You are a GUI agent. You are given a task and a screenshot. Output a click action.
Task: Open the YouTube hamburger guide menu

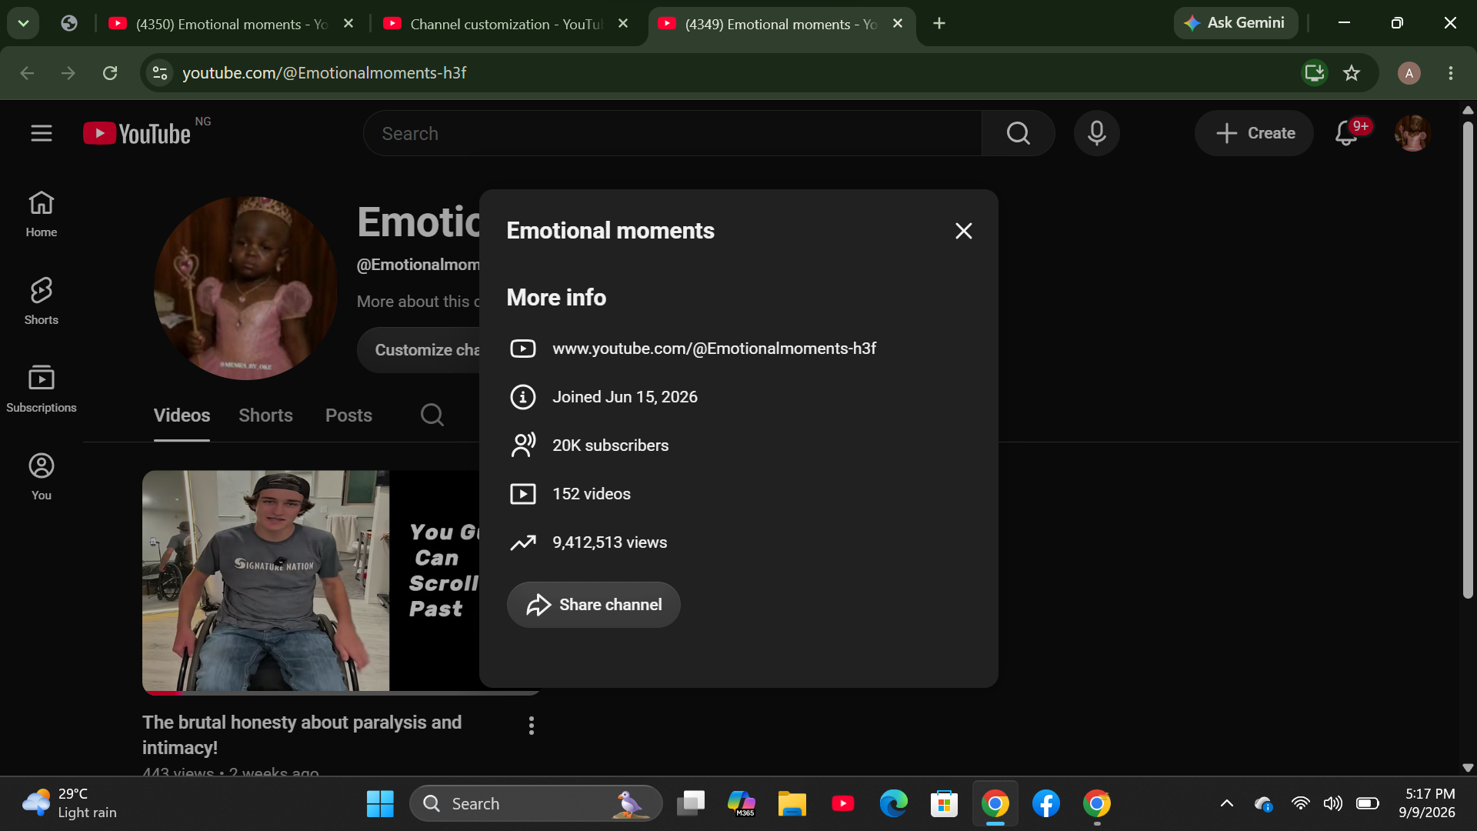tap(42, 133)
